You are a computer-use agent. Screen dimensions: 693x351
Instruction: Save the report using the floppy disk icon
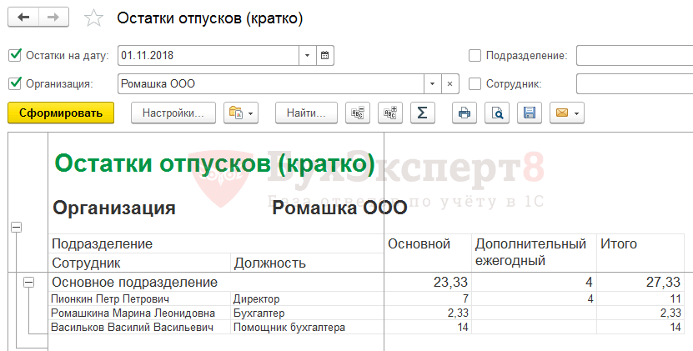click(x=528, y=113)
